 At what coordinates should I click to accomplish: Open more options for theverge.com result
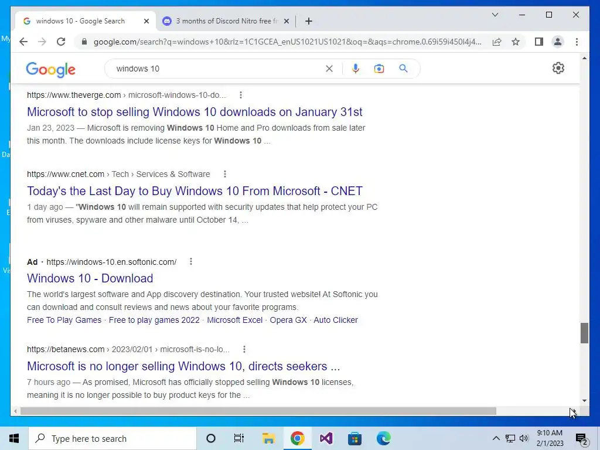(241, 95)
